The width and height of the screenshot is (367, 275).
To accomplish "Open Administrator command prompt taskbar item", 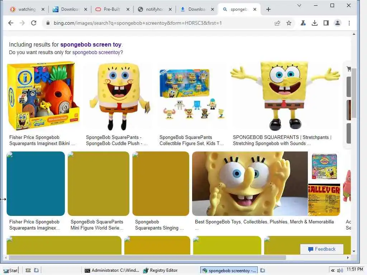I will tap(112, 271).
